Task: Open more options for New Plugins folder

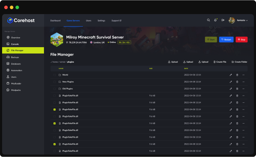Action: [243, 82]
